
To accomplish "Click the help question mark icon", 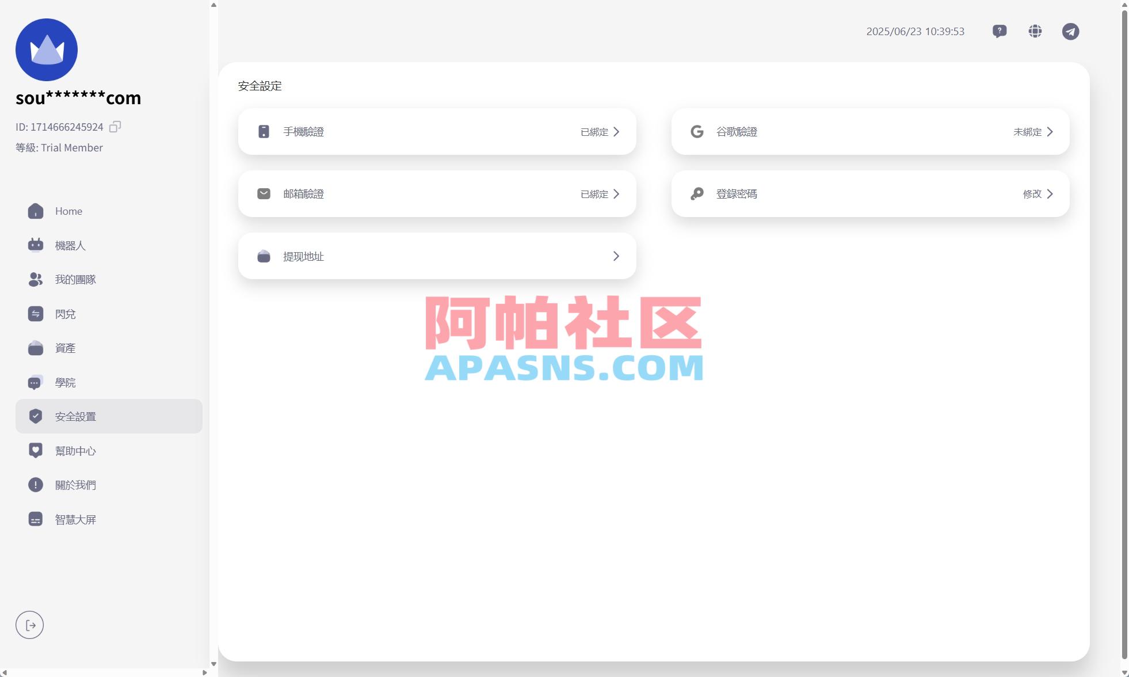I will [x=1000, y=31].
